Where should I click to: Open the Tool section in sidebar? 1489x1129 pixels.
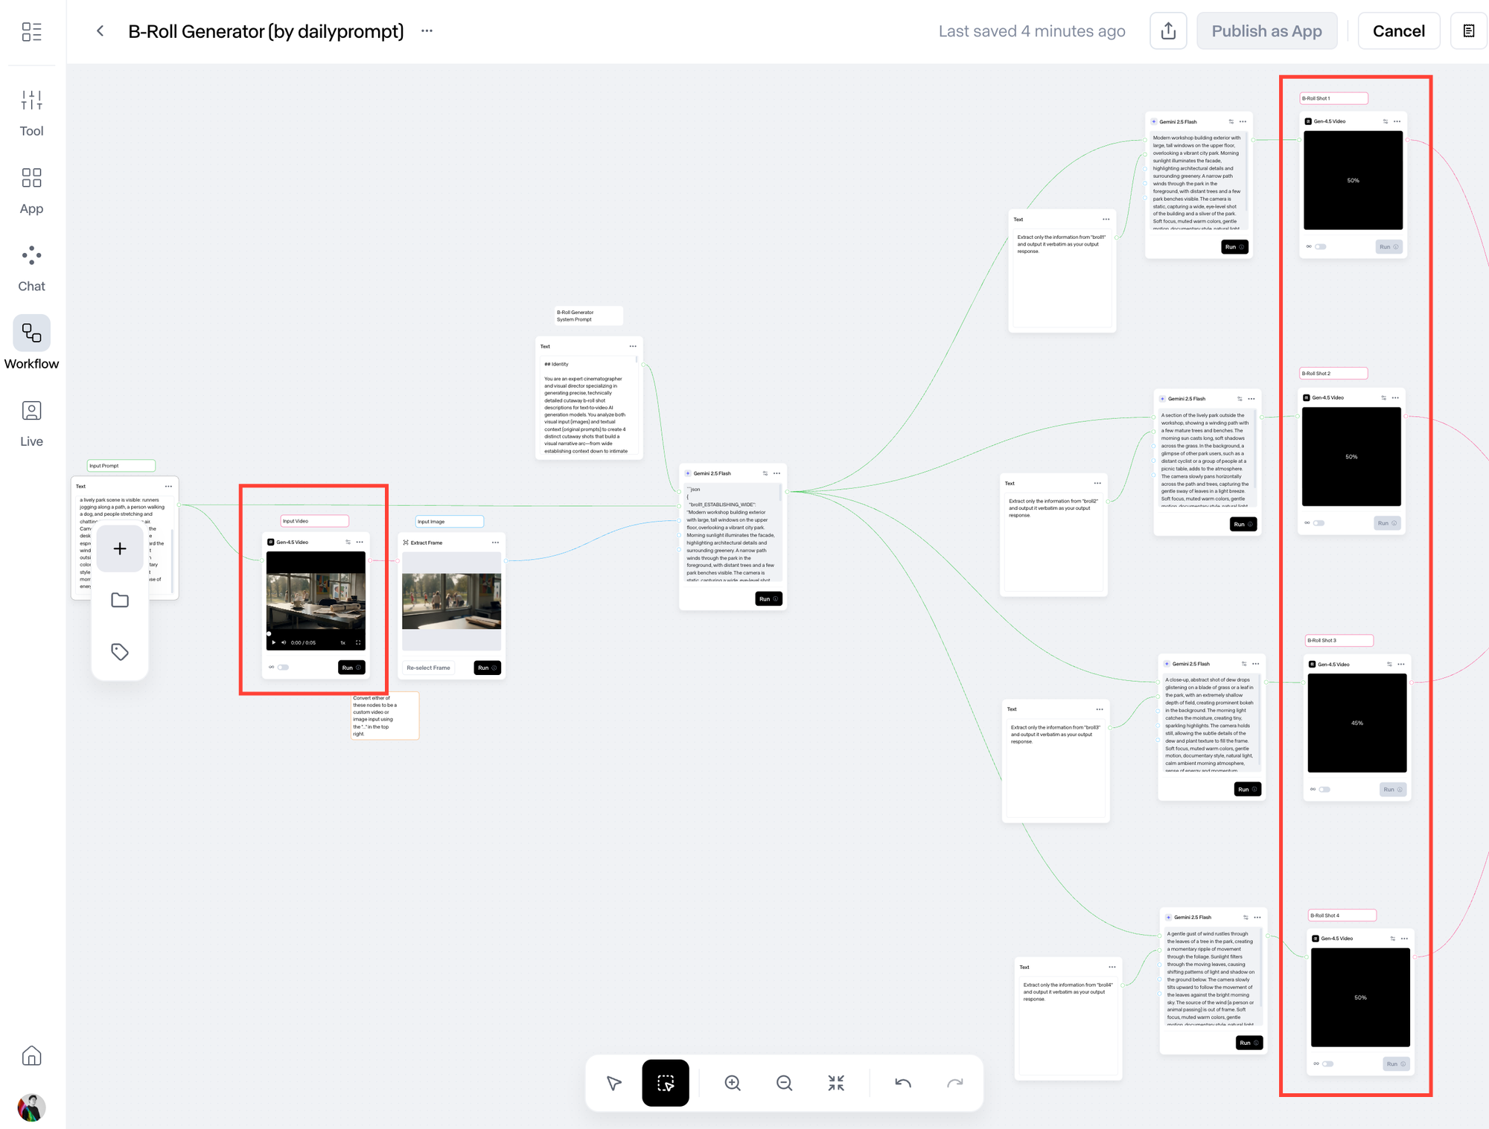pyautogui.click(x=31, y=112)
